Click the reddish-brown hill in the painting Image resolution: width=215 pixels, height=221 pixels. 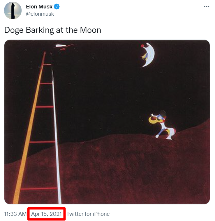coord(120,169)
